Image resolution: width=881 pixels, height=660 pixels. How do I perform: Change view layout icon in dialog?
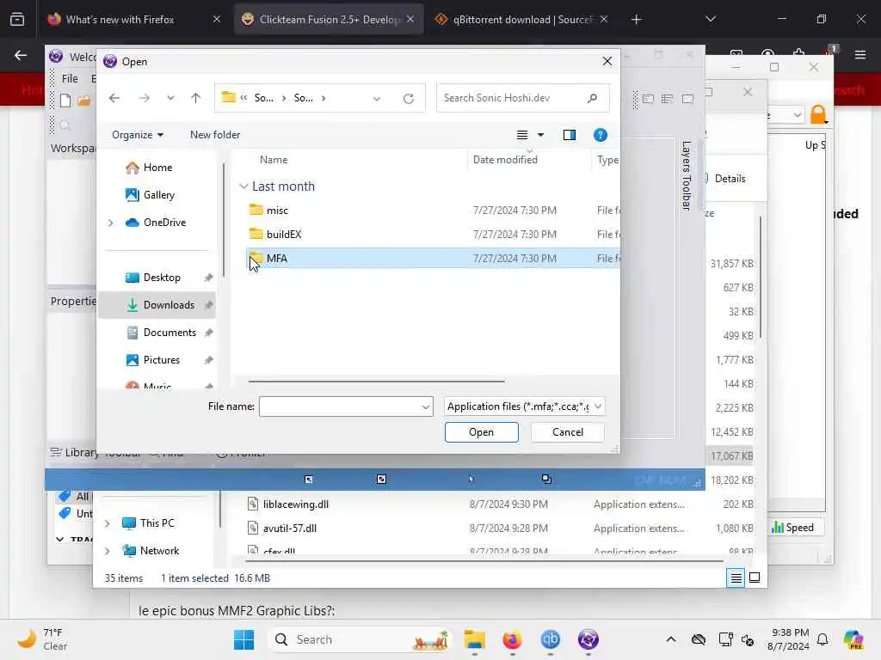coord(522,135)
